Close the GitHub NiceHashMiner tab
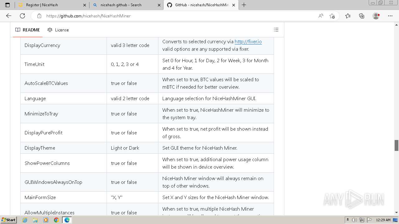This screenshot has height=224, width=399. (233, 5)
